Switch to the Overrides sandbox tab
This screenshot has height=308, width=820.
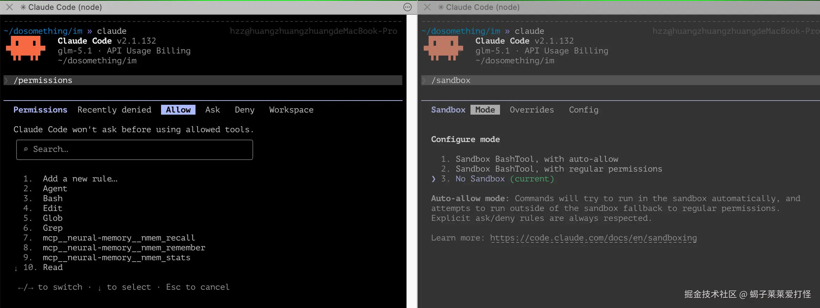532,110
